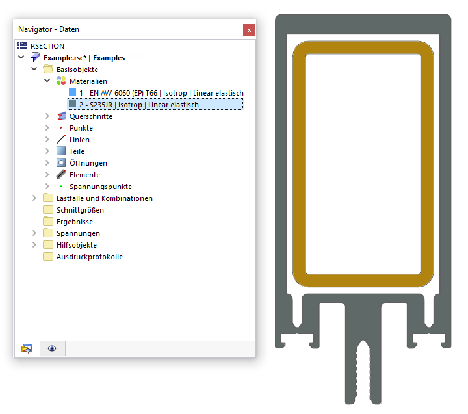Switch to the eye display navigator tab
This screenshot has width=468, height=414.
[52, 348]
